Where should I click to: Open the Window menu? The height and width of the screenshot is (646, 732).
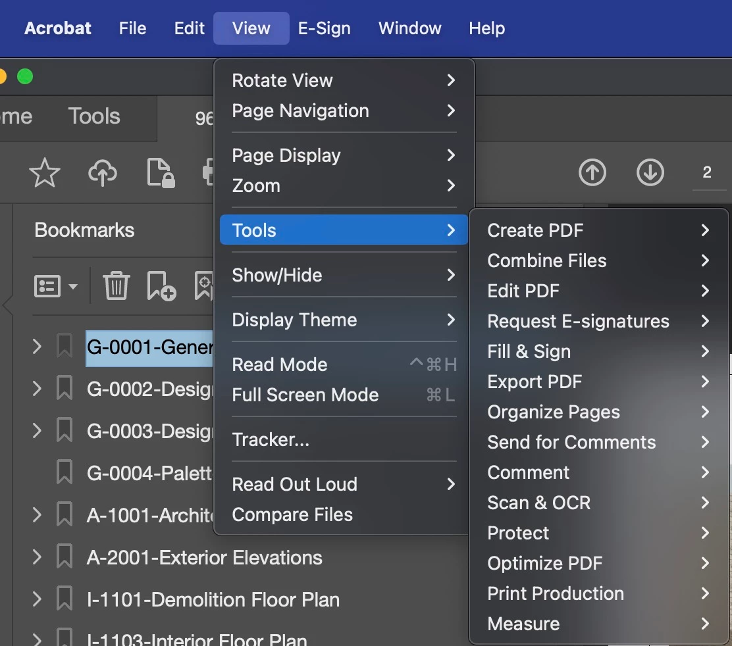410,28
